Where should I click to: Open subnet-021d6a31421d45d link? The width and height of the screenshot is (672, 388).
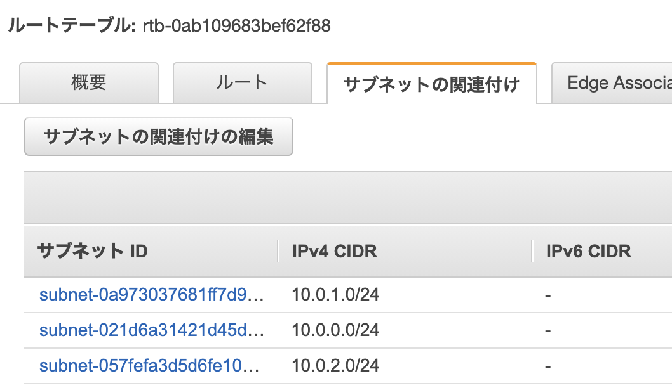[151, 330]
